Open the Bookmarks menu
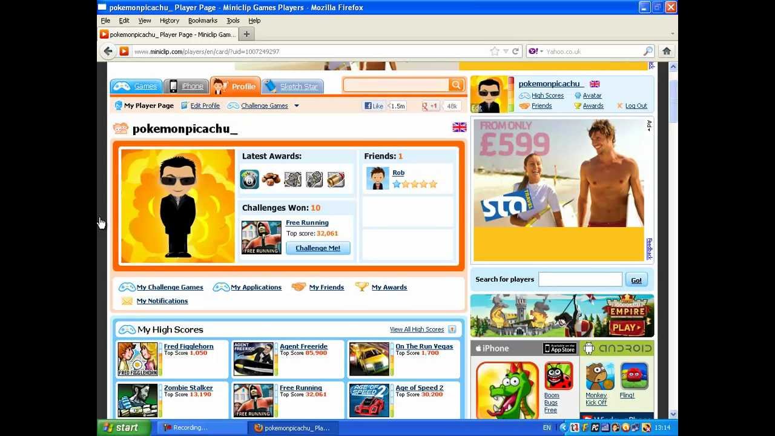This screenshot has width=775, height=436. tap(202, 21)
